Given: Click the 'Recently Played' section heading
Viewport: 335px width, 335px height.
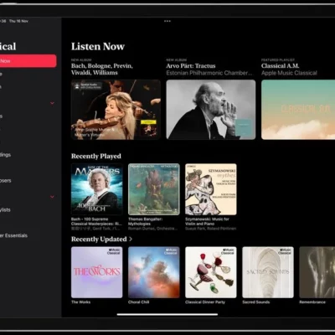Looking at the screenshot, I should (96, 156).
